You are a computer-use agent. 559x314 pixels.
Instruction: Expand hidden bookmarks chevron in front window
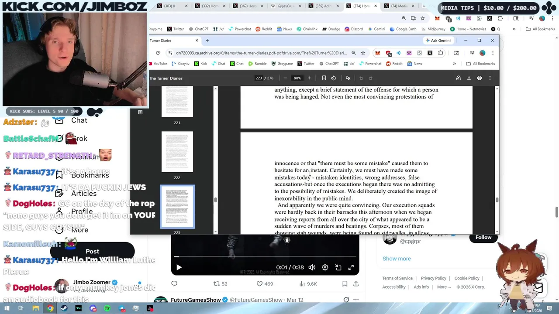[x=454, y=64]
